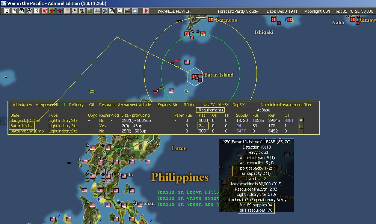Screen dimensions: 376x224
Task: Sort by the Base column header
Action: click(15, 115)
